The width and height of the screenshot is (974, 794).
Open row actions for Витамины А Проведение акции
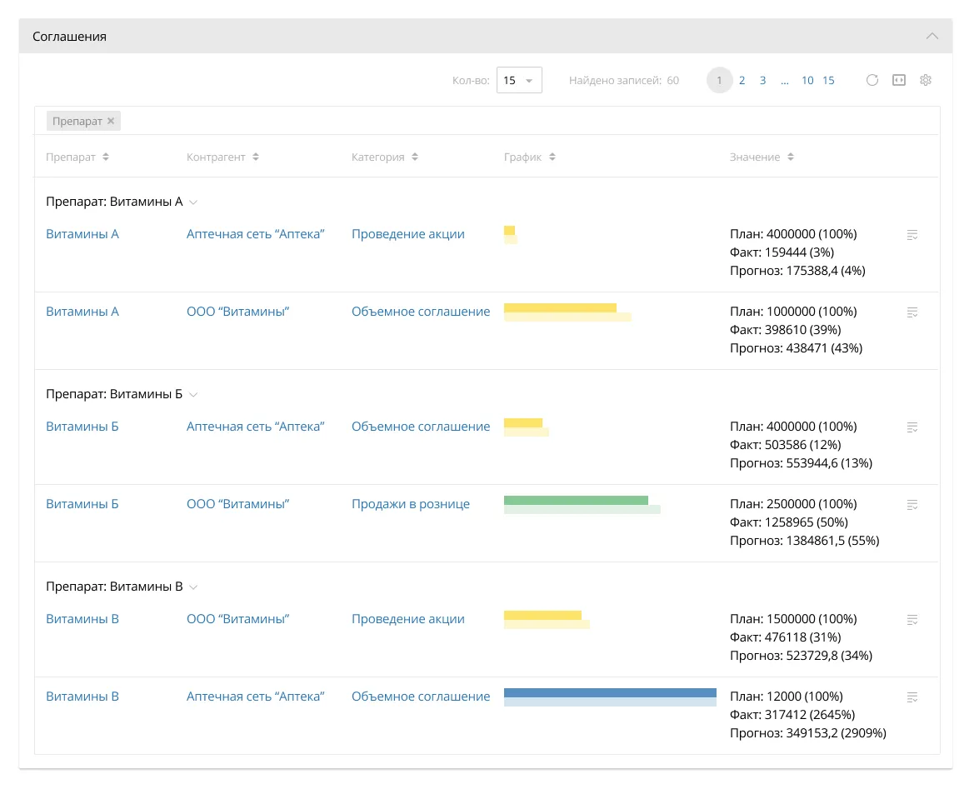click(x=912, y=235)
